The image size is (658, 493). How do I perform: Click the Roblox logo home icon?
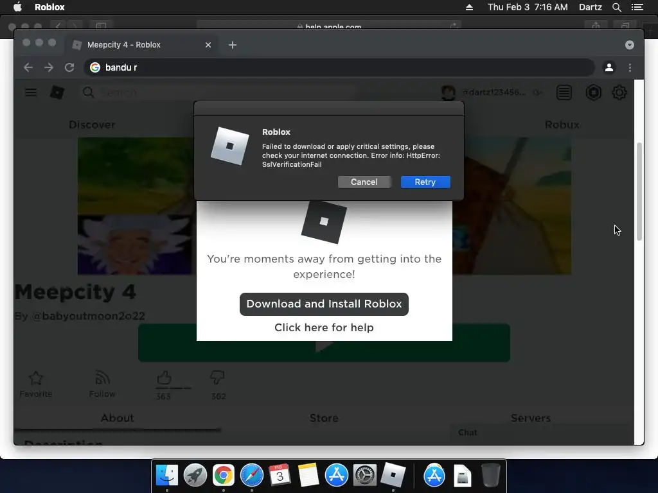[x=57, y=92]
